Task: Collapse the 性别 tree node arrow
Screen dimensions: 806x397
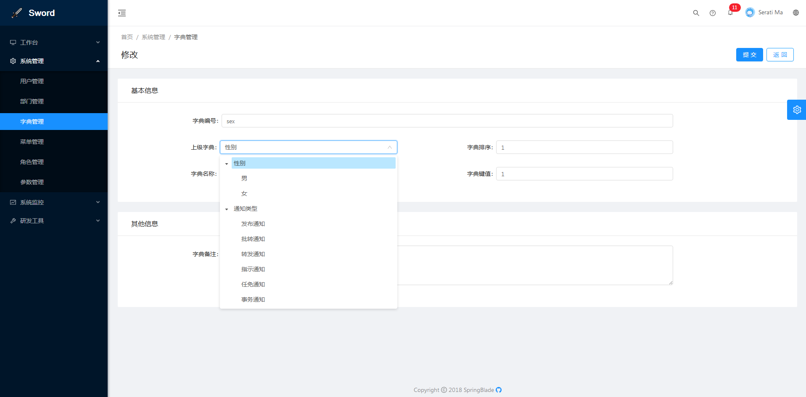Action: (227, 164)
